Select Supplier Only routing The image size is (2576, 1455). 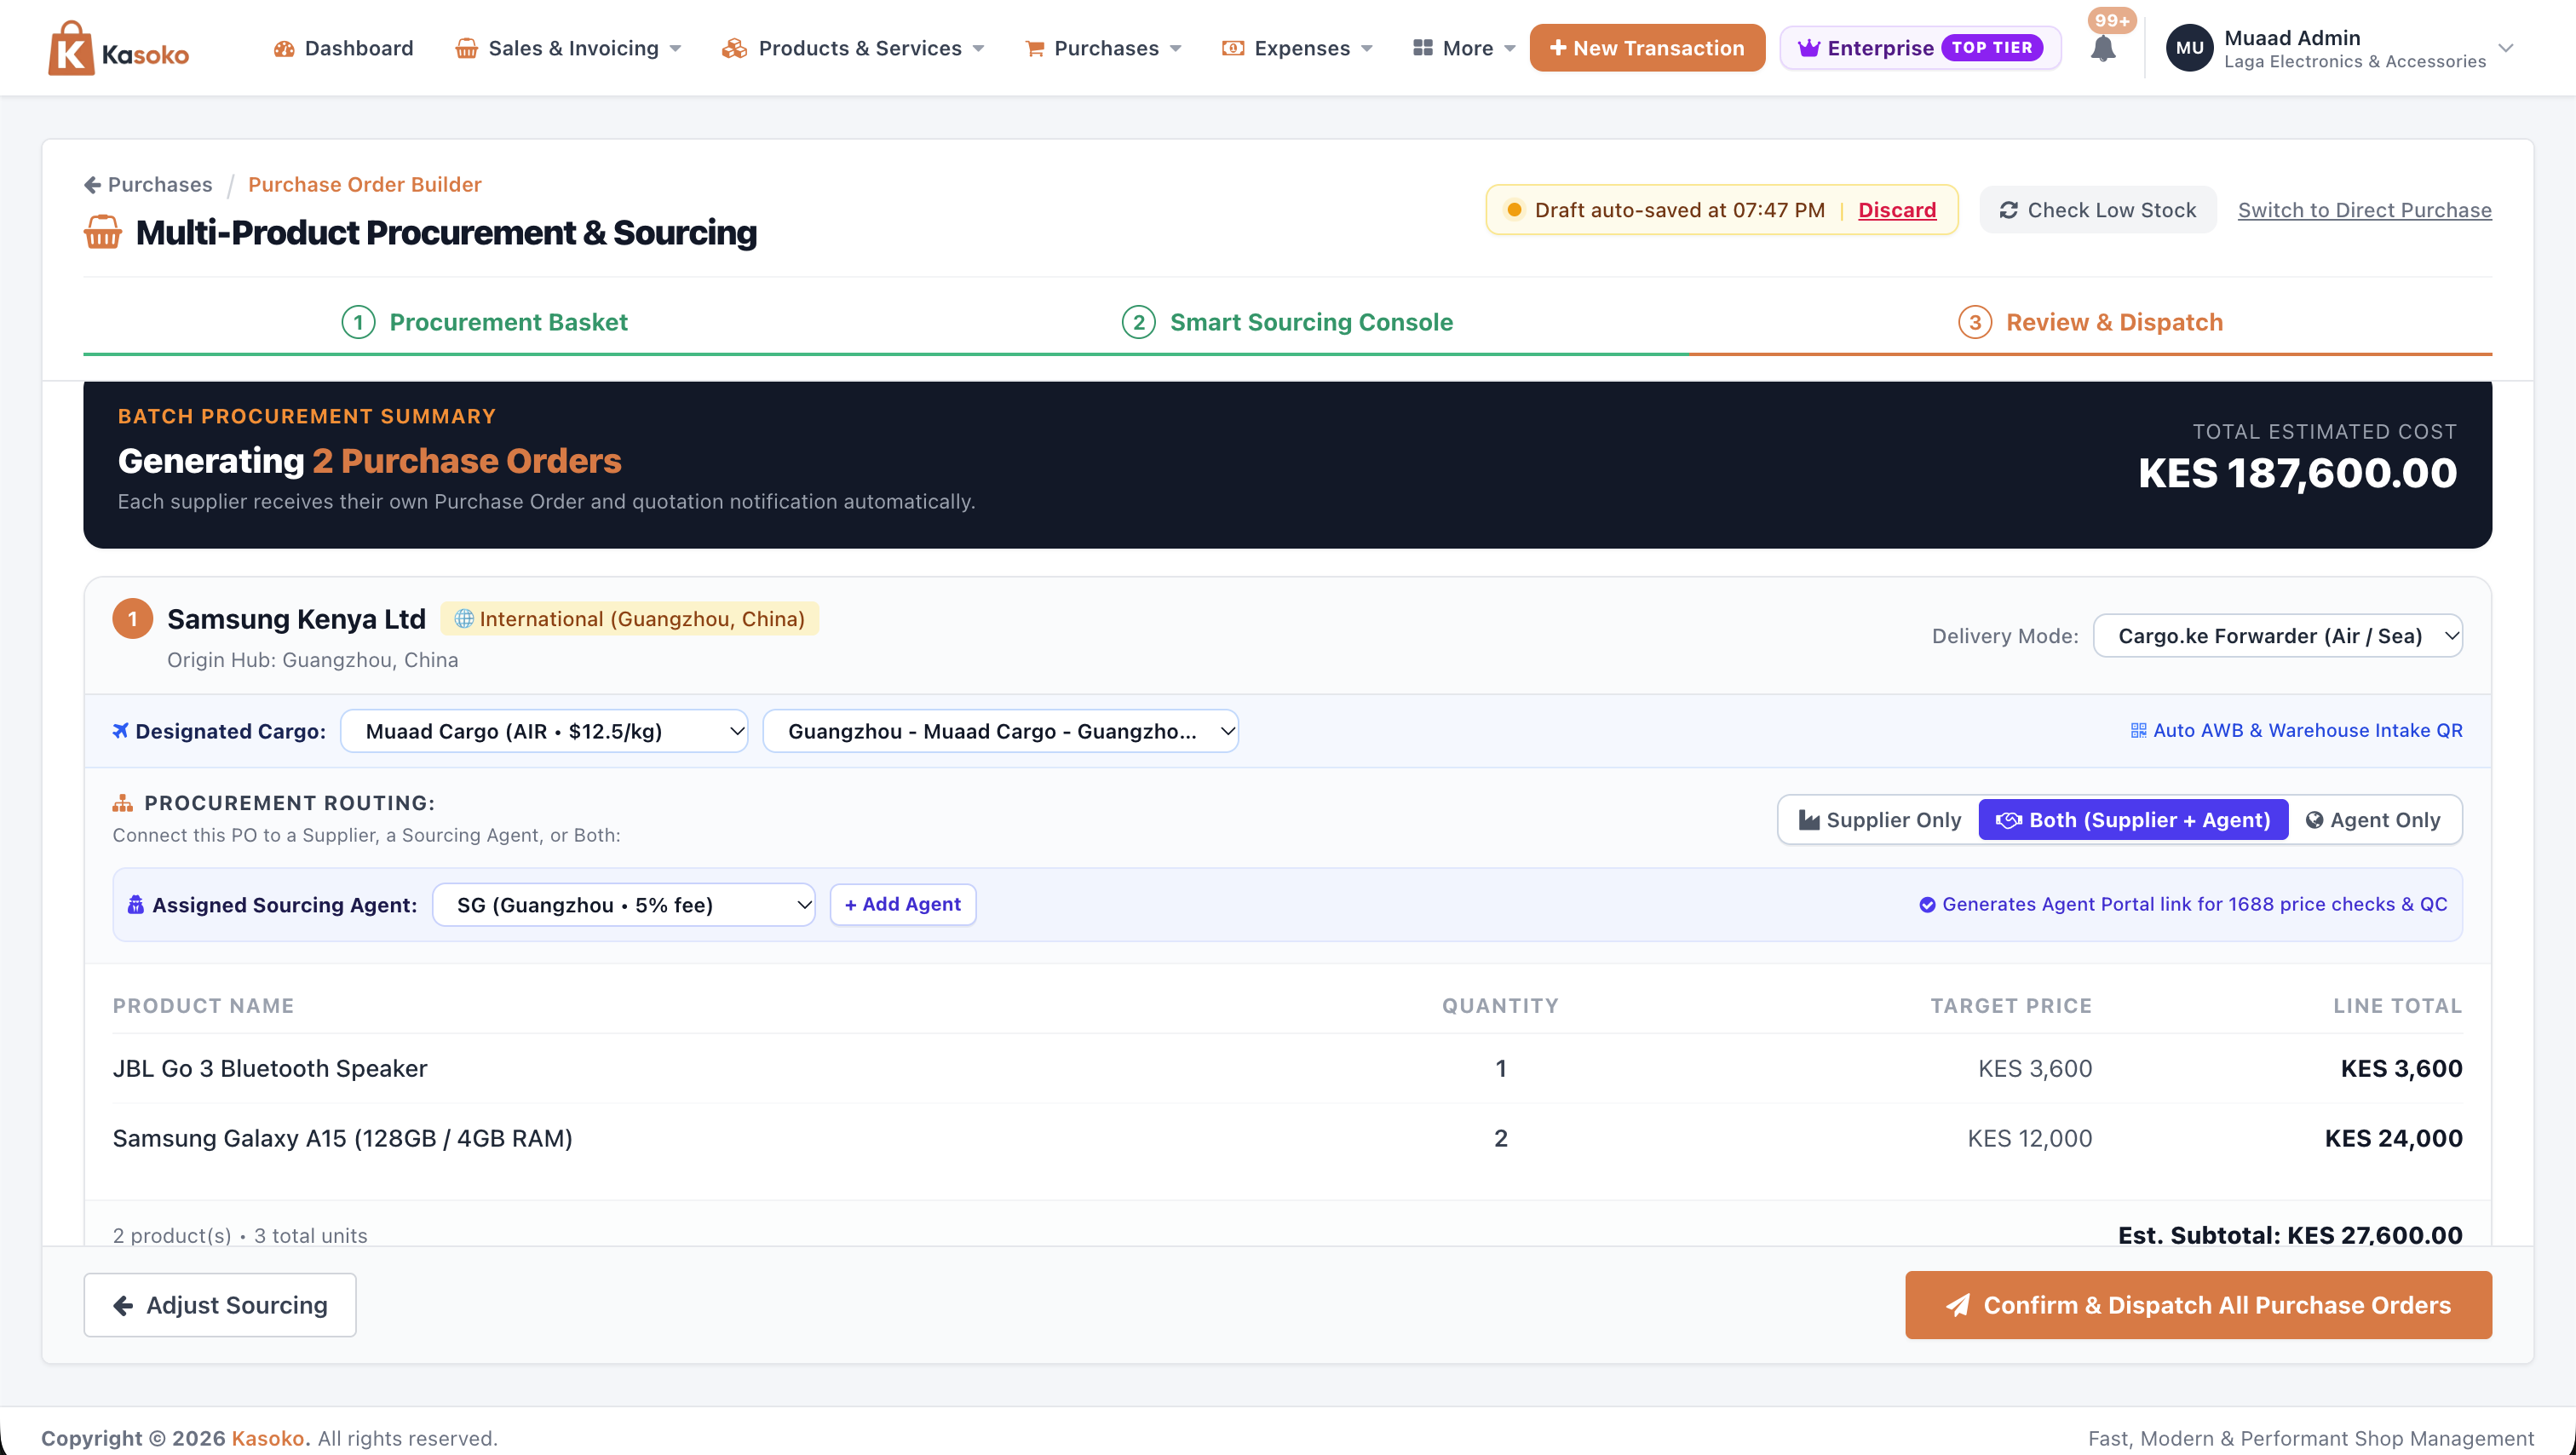point(1879,820)
